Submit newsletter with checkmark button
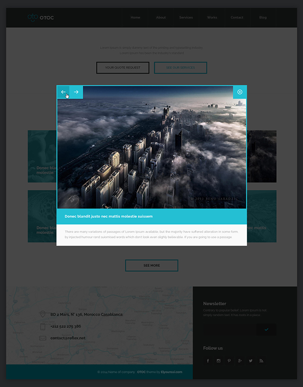 (x=266, y=330)
